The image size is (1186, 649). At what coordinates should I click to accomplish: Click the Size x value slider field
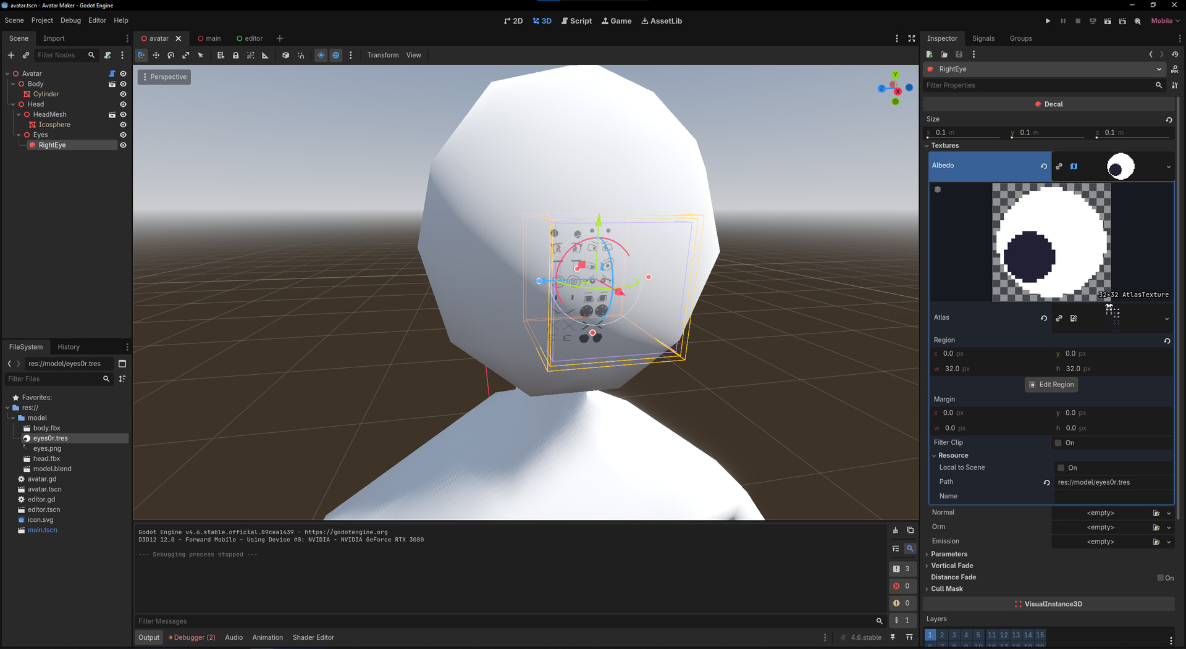pyautogui.click(x=964, y=133)
